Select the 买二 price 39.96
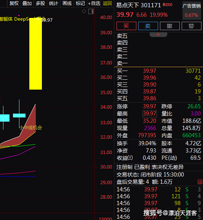 (149, 78)
